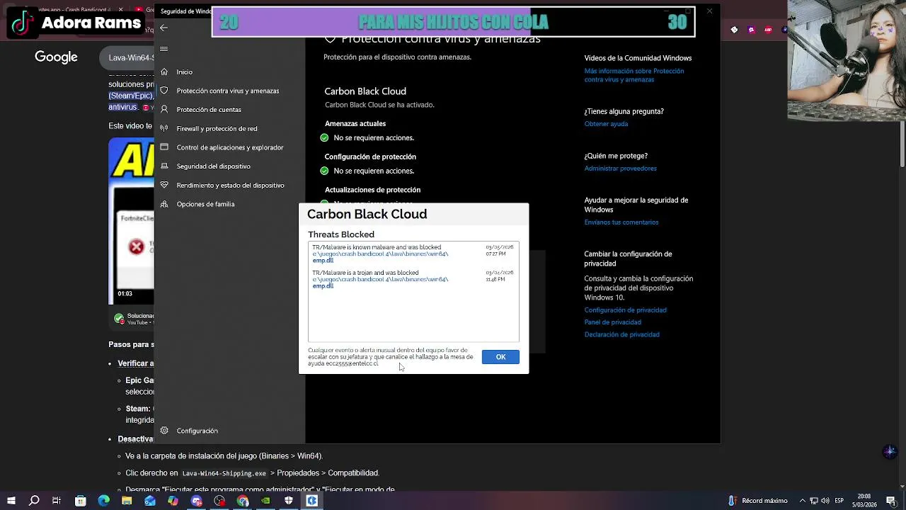The image size is (906, 510).
Task: Select Control de aplicaciones y explorador
Action: point(230,147)
